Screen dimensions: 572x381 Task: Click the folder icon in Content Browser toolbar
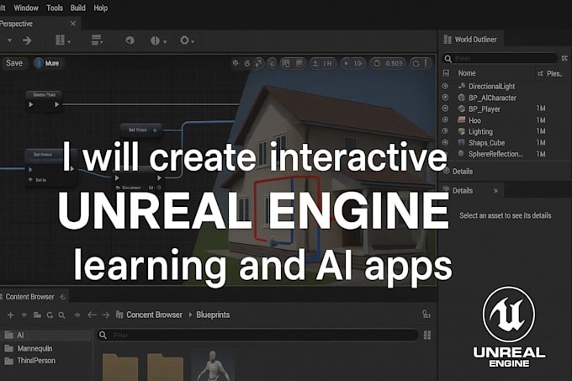click(x=37, y=315)
